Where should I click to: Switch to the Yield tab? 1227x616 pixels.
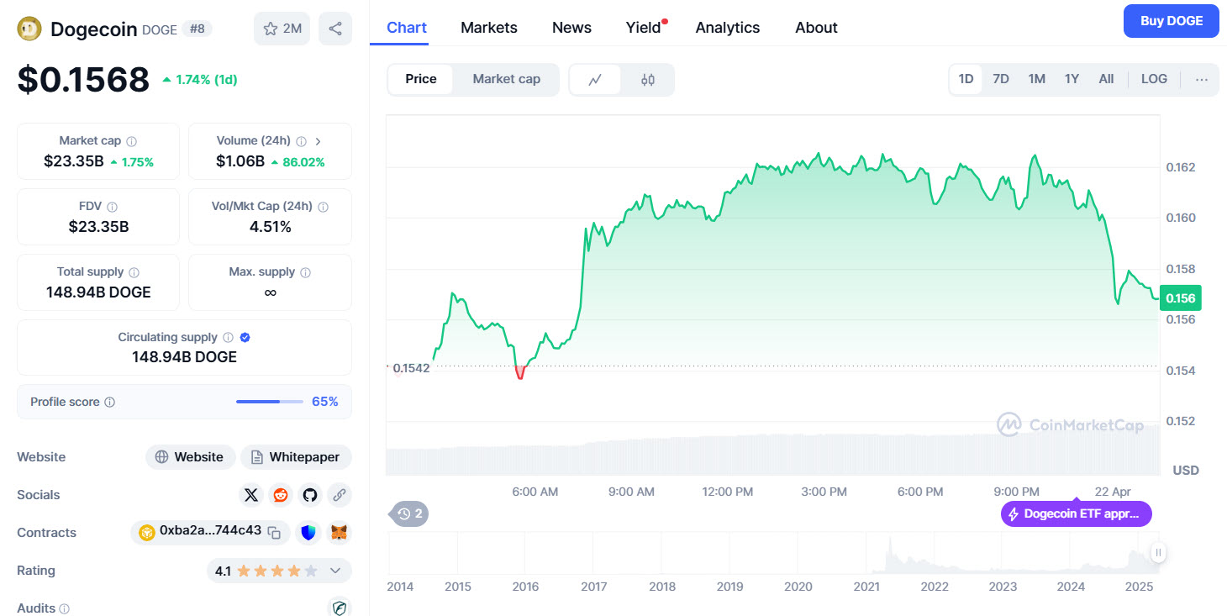click(x=644, y=28)
